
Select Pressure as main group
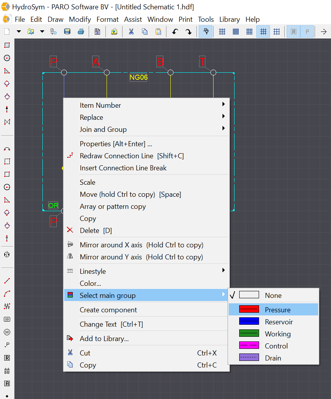click(x=273, y=310)
